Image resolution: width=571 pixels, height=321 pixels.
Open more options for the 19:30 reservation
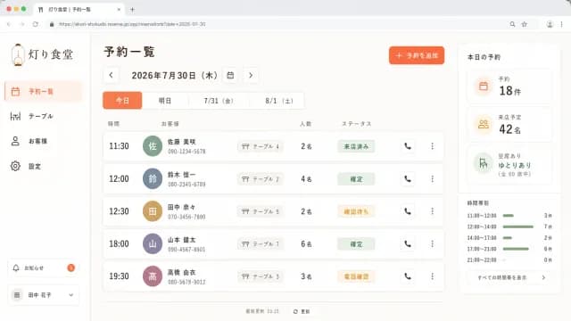coord(432,276)
